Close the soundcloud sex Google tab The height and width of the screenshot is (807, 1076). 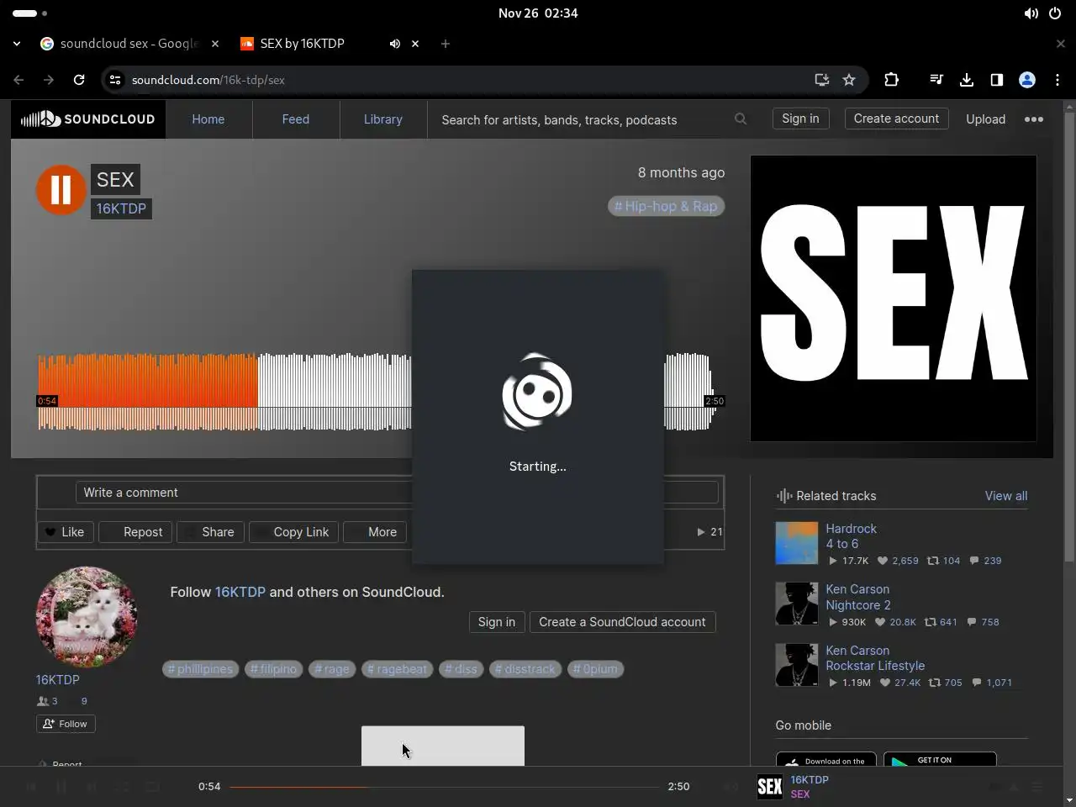coord(215,44)
